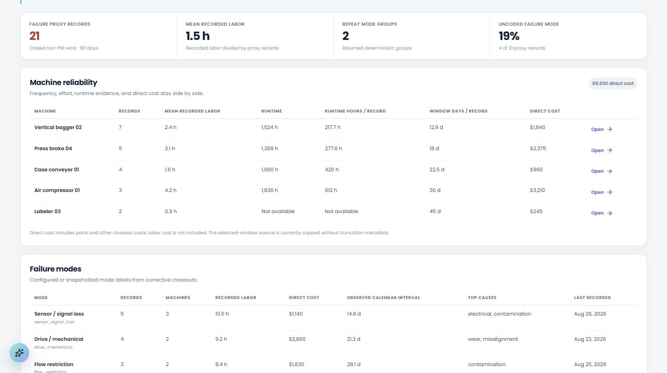This screenshot has width=667, height=373.
Task: Click the Machine reliability heading
Action: [63, 82]
